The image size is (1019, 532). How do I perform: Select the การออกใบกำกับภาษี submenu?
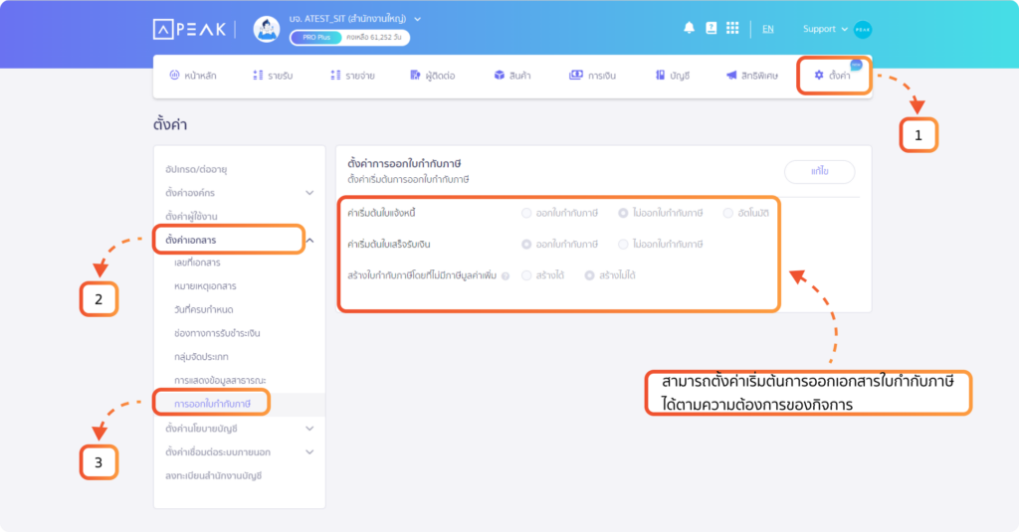[x=212, y=404]
